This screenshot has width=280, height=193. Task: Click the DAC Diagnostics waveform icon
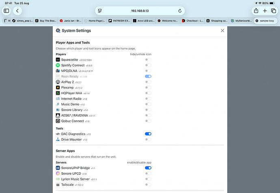(58, 134)
